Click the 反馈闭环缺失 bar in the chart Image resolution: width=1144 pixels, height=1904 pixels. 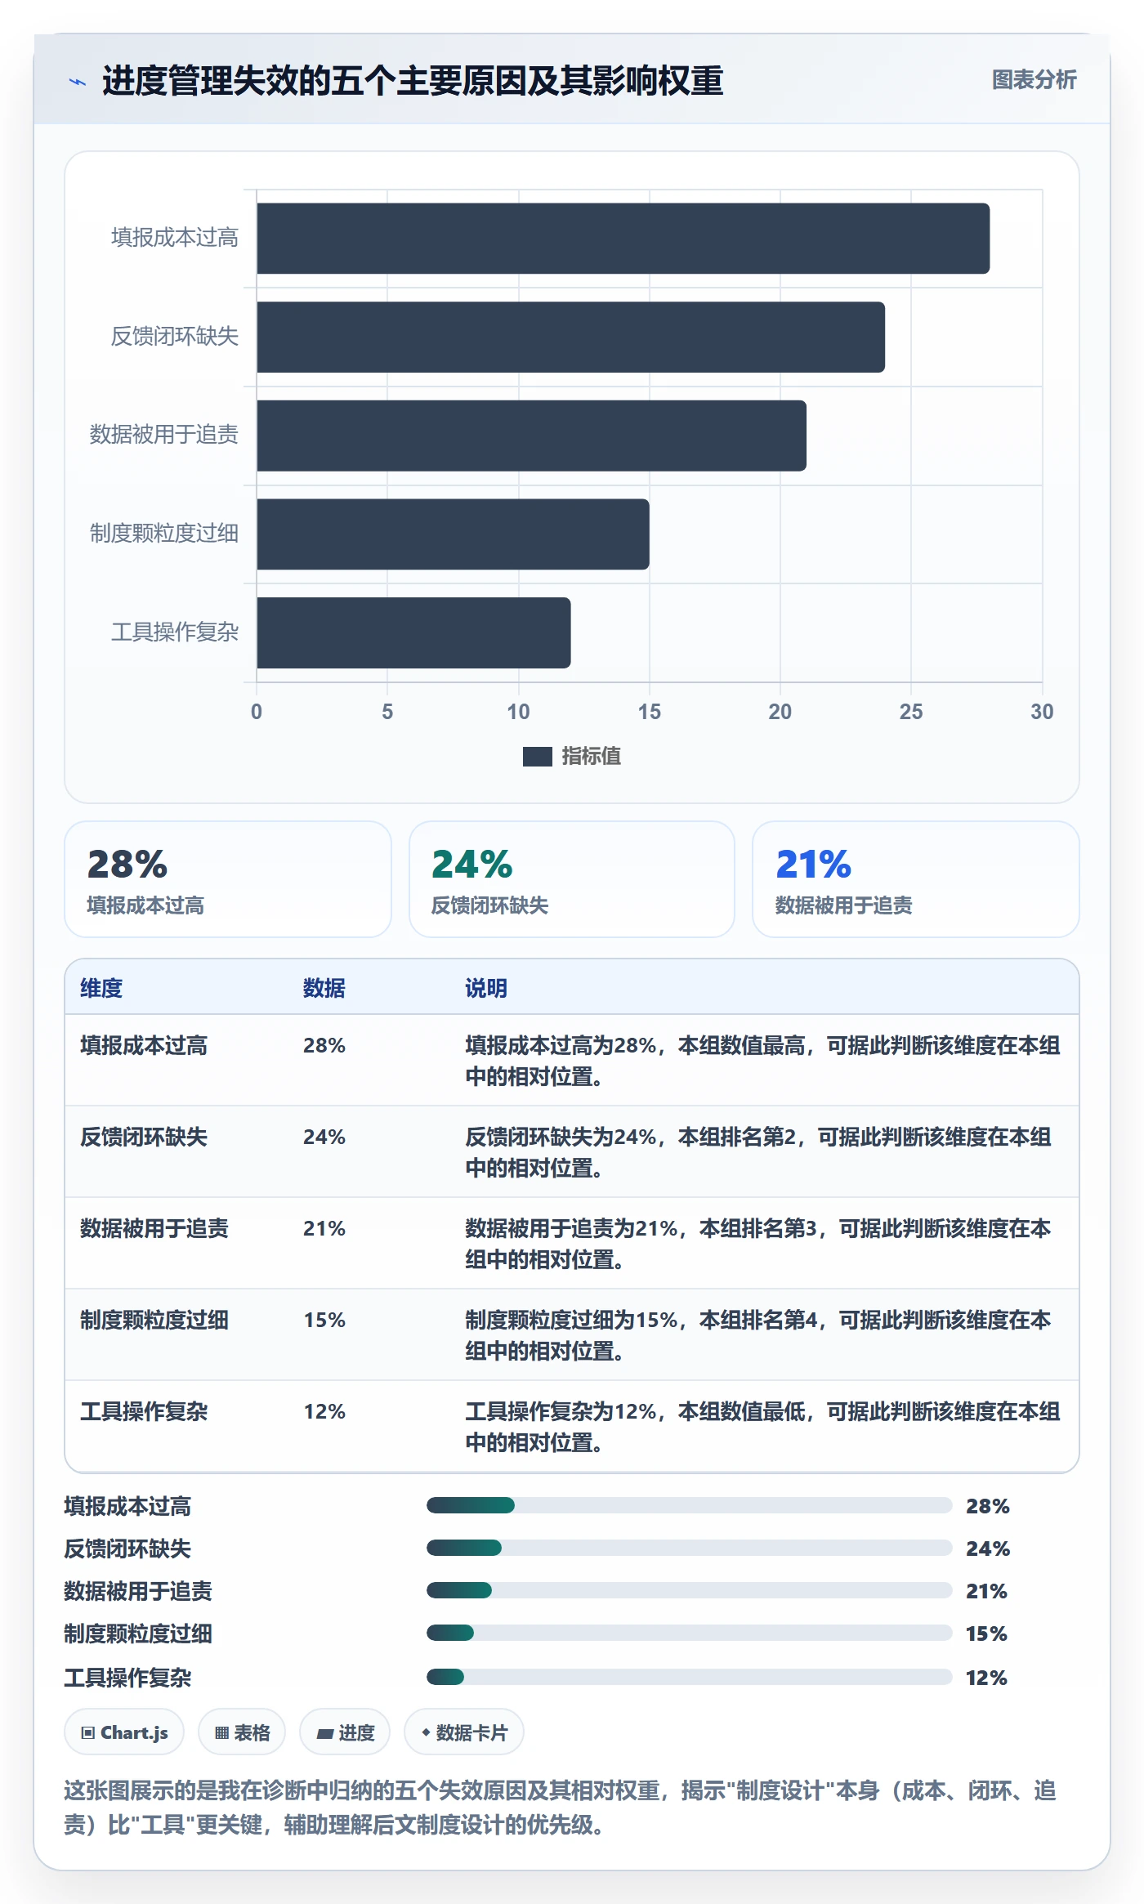point(571,337)
